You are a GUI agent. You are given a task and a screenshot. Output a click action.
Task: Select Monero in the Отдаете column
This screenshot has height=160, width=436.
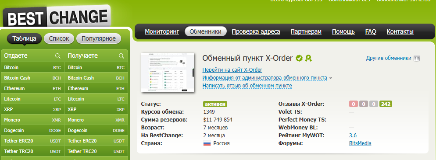click(32, 120)
